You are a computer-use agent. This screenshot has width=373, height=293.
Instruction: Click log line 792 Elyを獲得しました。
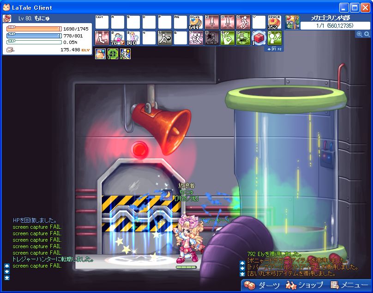coord(275,254)
